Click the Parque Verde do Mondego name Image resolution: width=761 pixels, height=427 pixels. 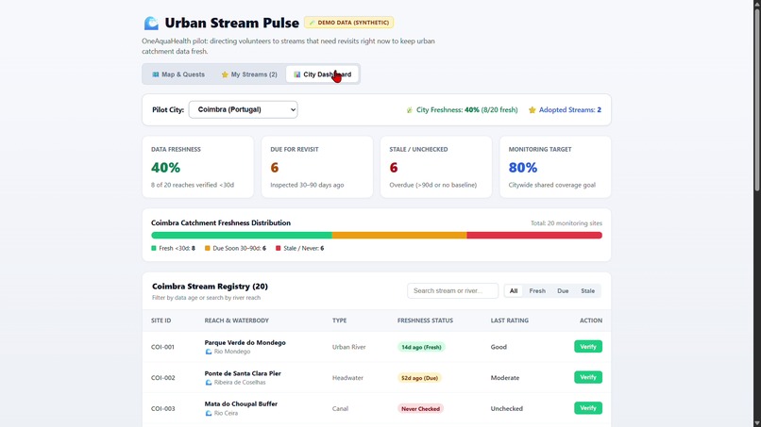coord(245,343)
